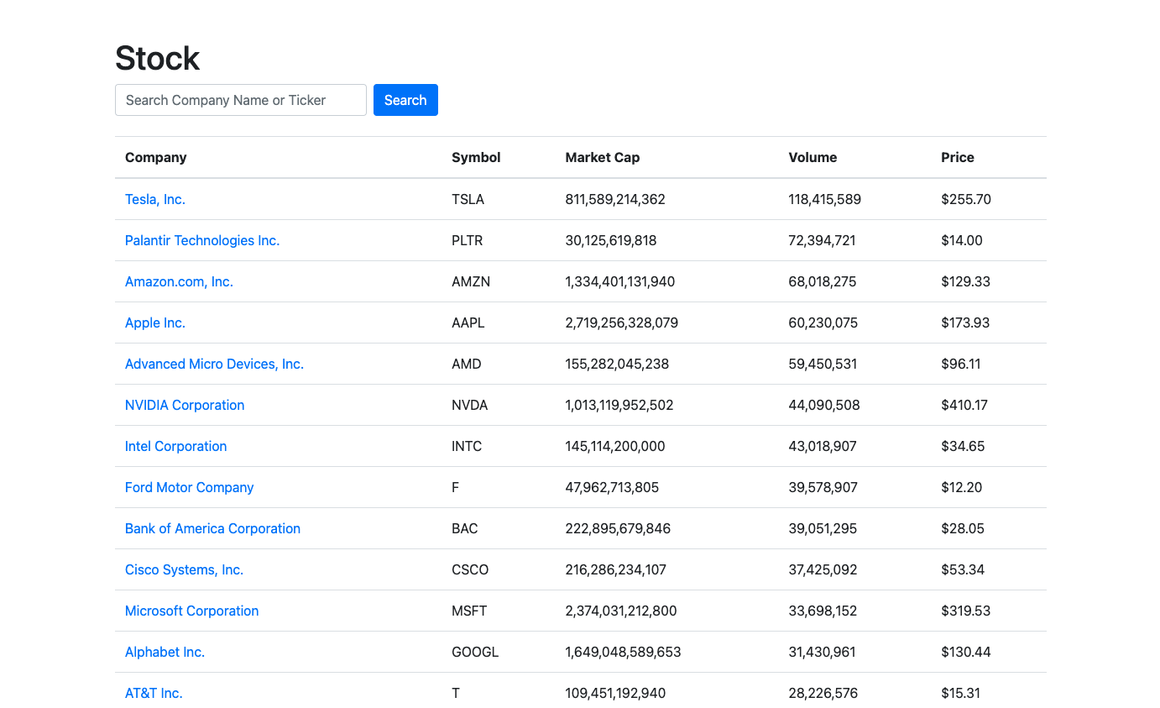Click the $28.05 price
The height and width of the screenshot is (708, 1160).
click(963, 528)
